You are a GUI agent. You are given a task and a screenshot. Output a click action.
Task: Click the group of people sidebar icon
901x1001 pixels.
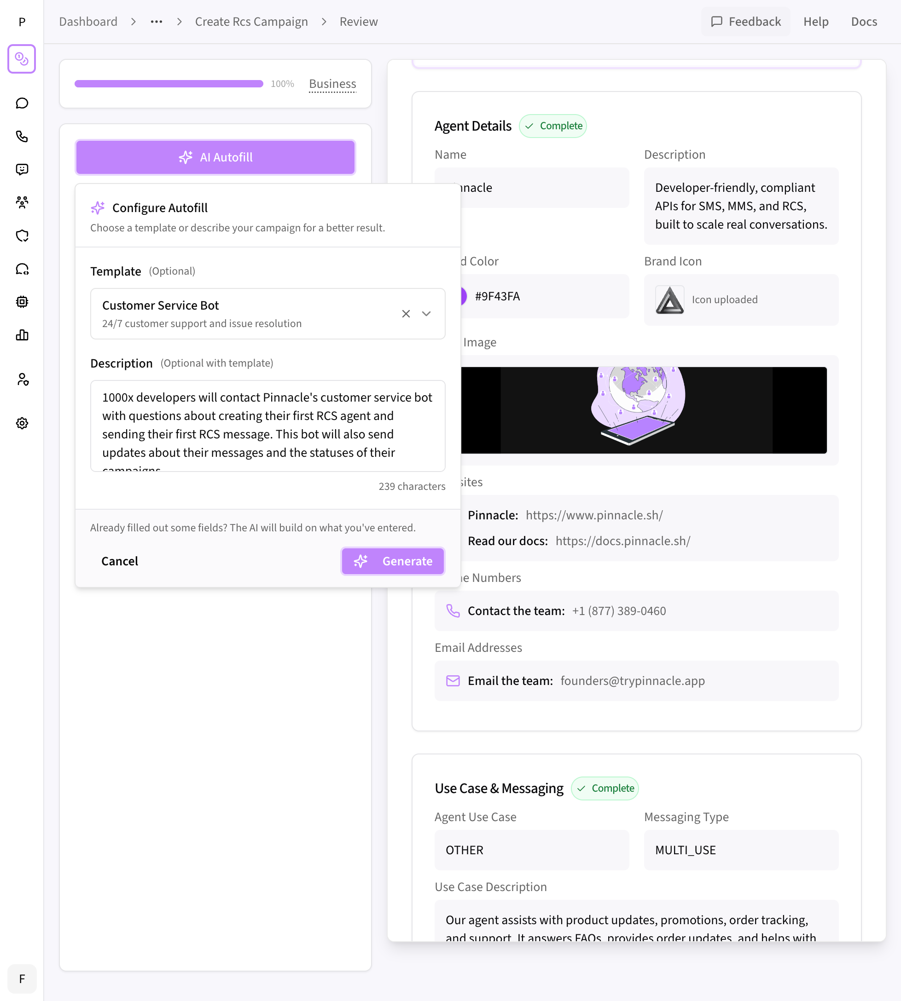(22, 202)
